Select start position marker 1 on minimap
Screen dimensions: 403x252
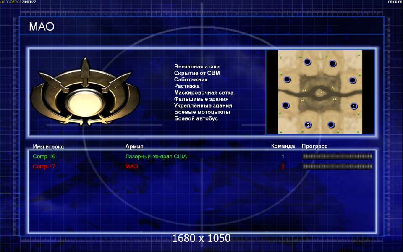354,106
